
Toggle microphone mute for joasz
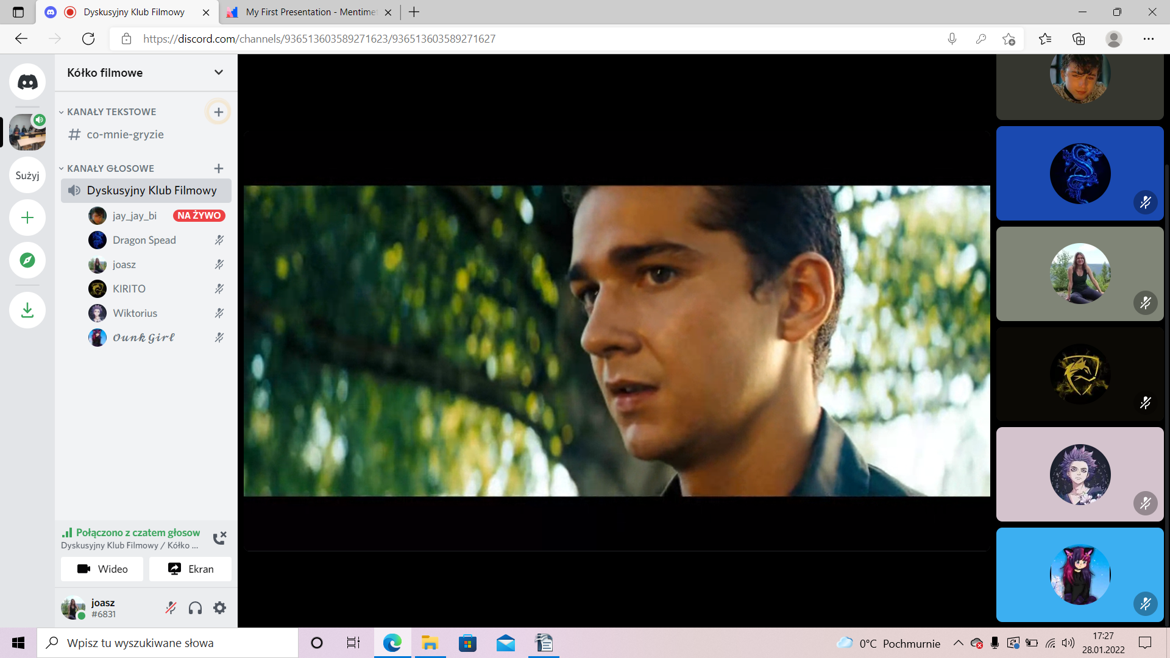pos(171,607)
